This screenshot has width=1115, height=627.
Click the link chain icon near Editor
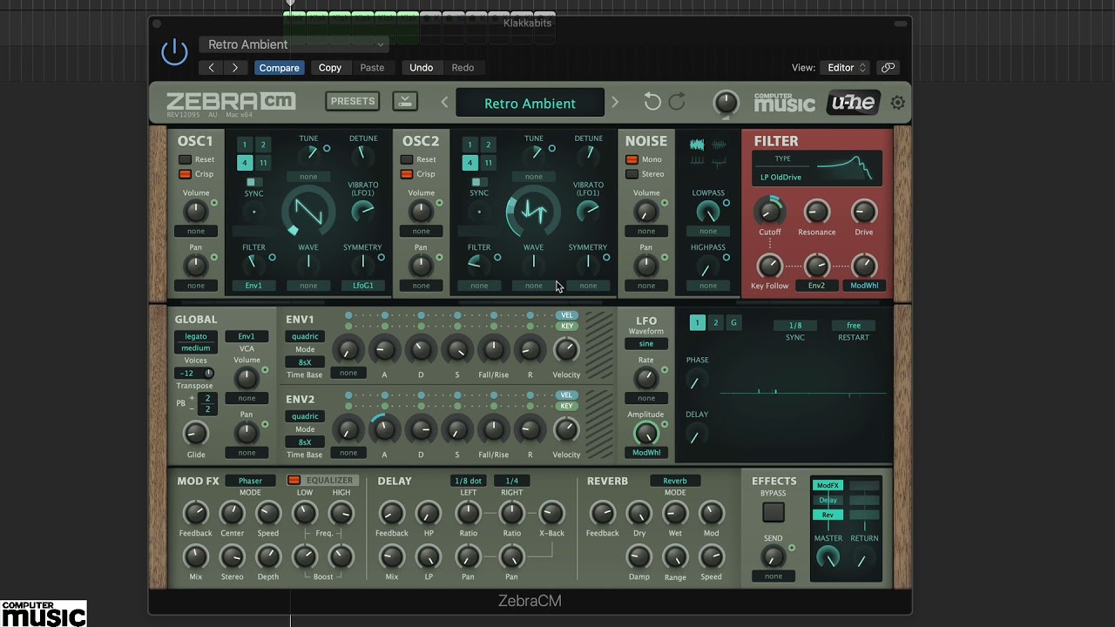pyautogui.click(x=888, y=67)
